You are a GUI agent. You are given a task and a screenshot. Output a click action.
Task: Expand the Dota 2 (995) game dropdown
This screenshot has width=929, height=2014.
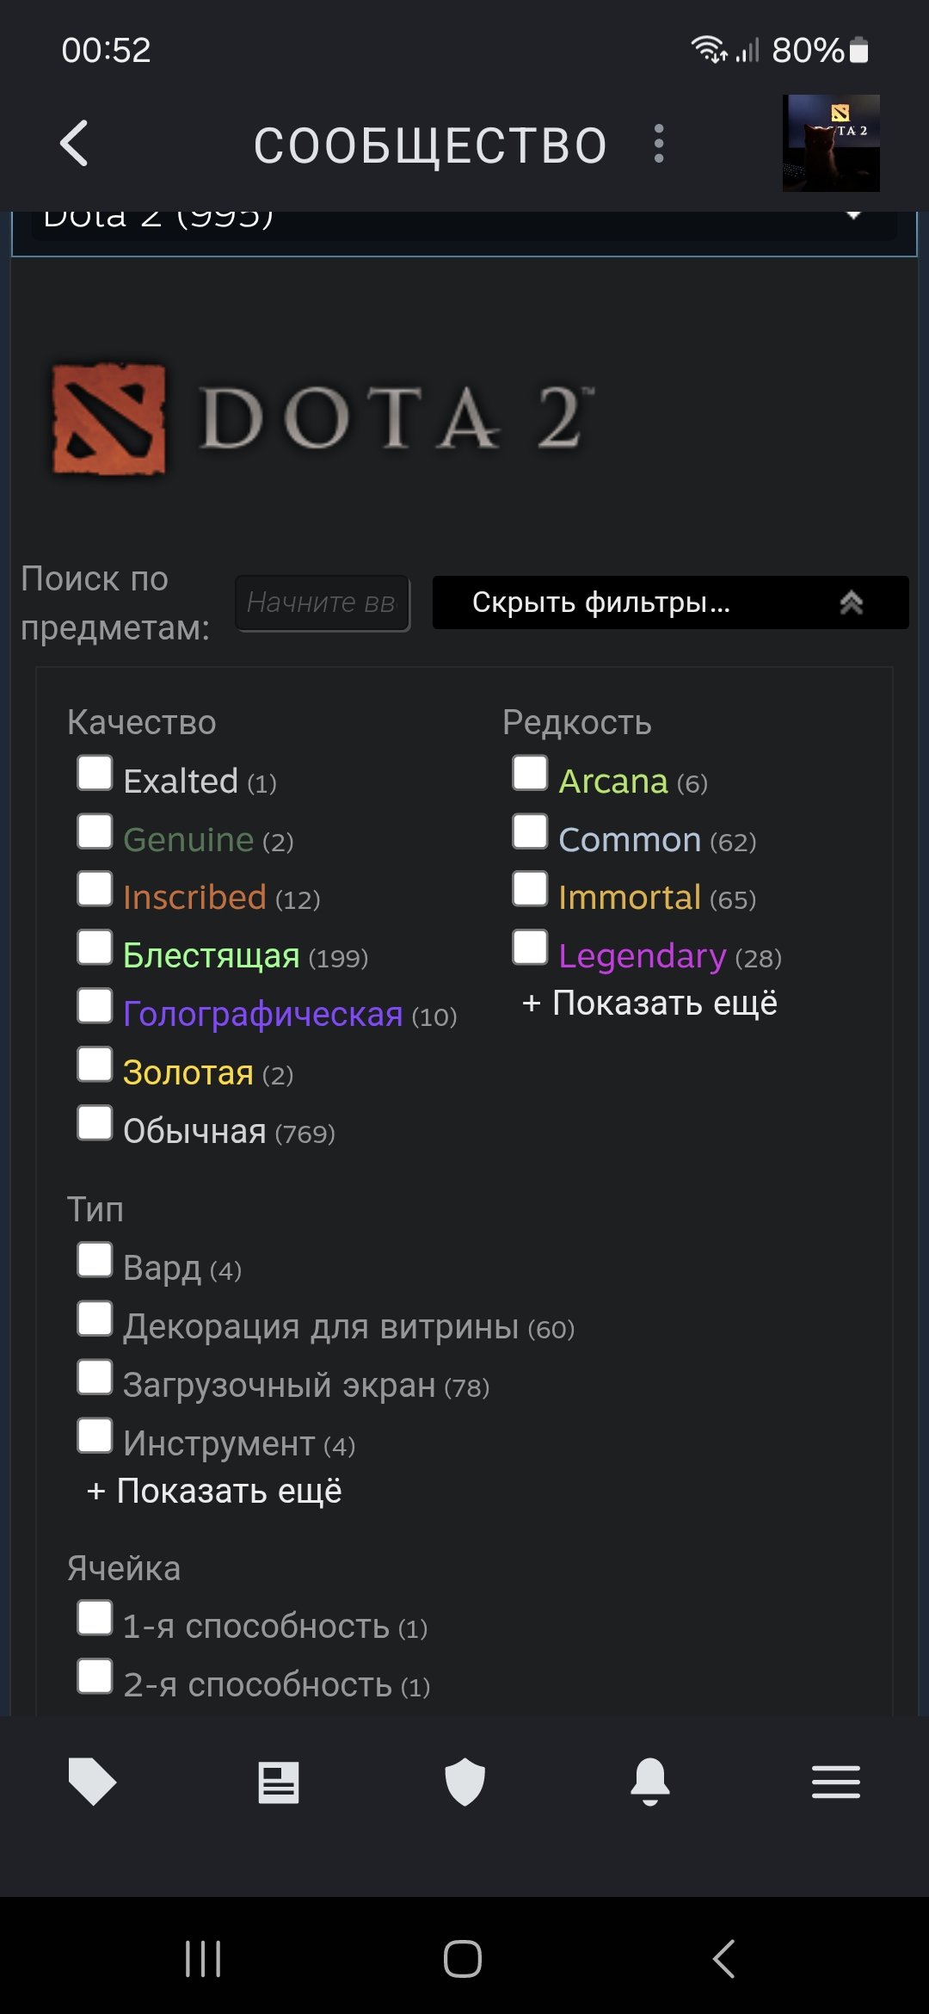[464, 219]
